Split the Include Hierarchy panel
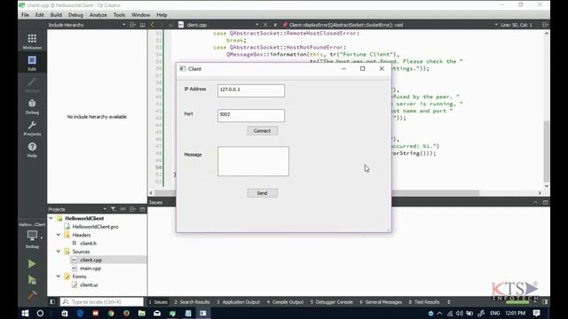This screenshot has width=568, height=319. click(x=132, y=25)
